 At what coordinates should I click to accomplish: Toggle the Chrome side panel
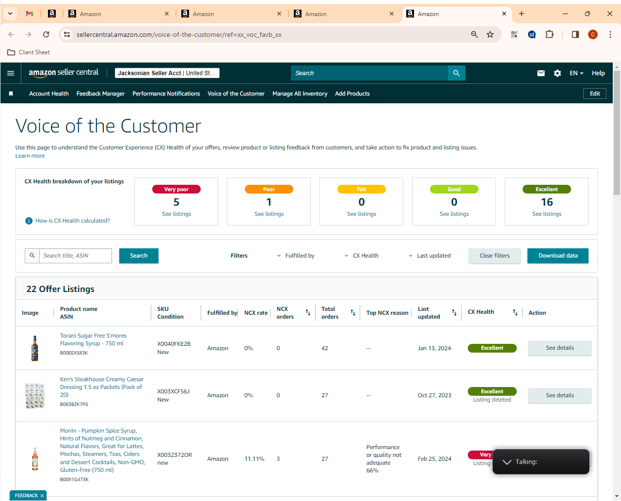pos(575,34)
